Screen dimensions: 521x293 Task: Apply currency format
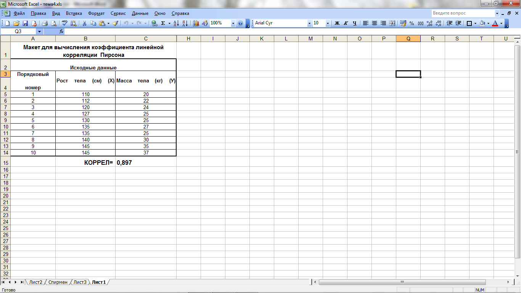403,23
